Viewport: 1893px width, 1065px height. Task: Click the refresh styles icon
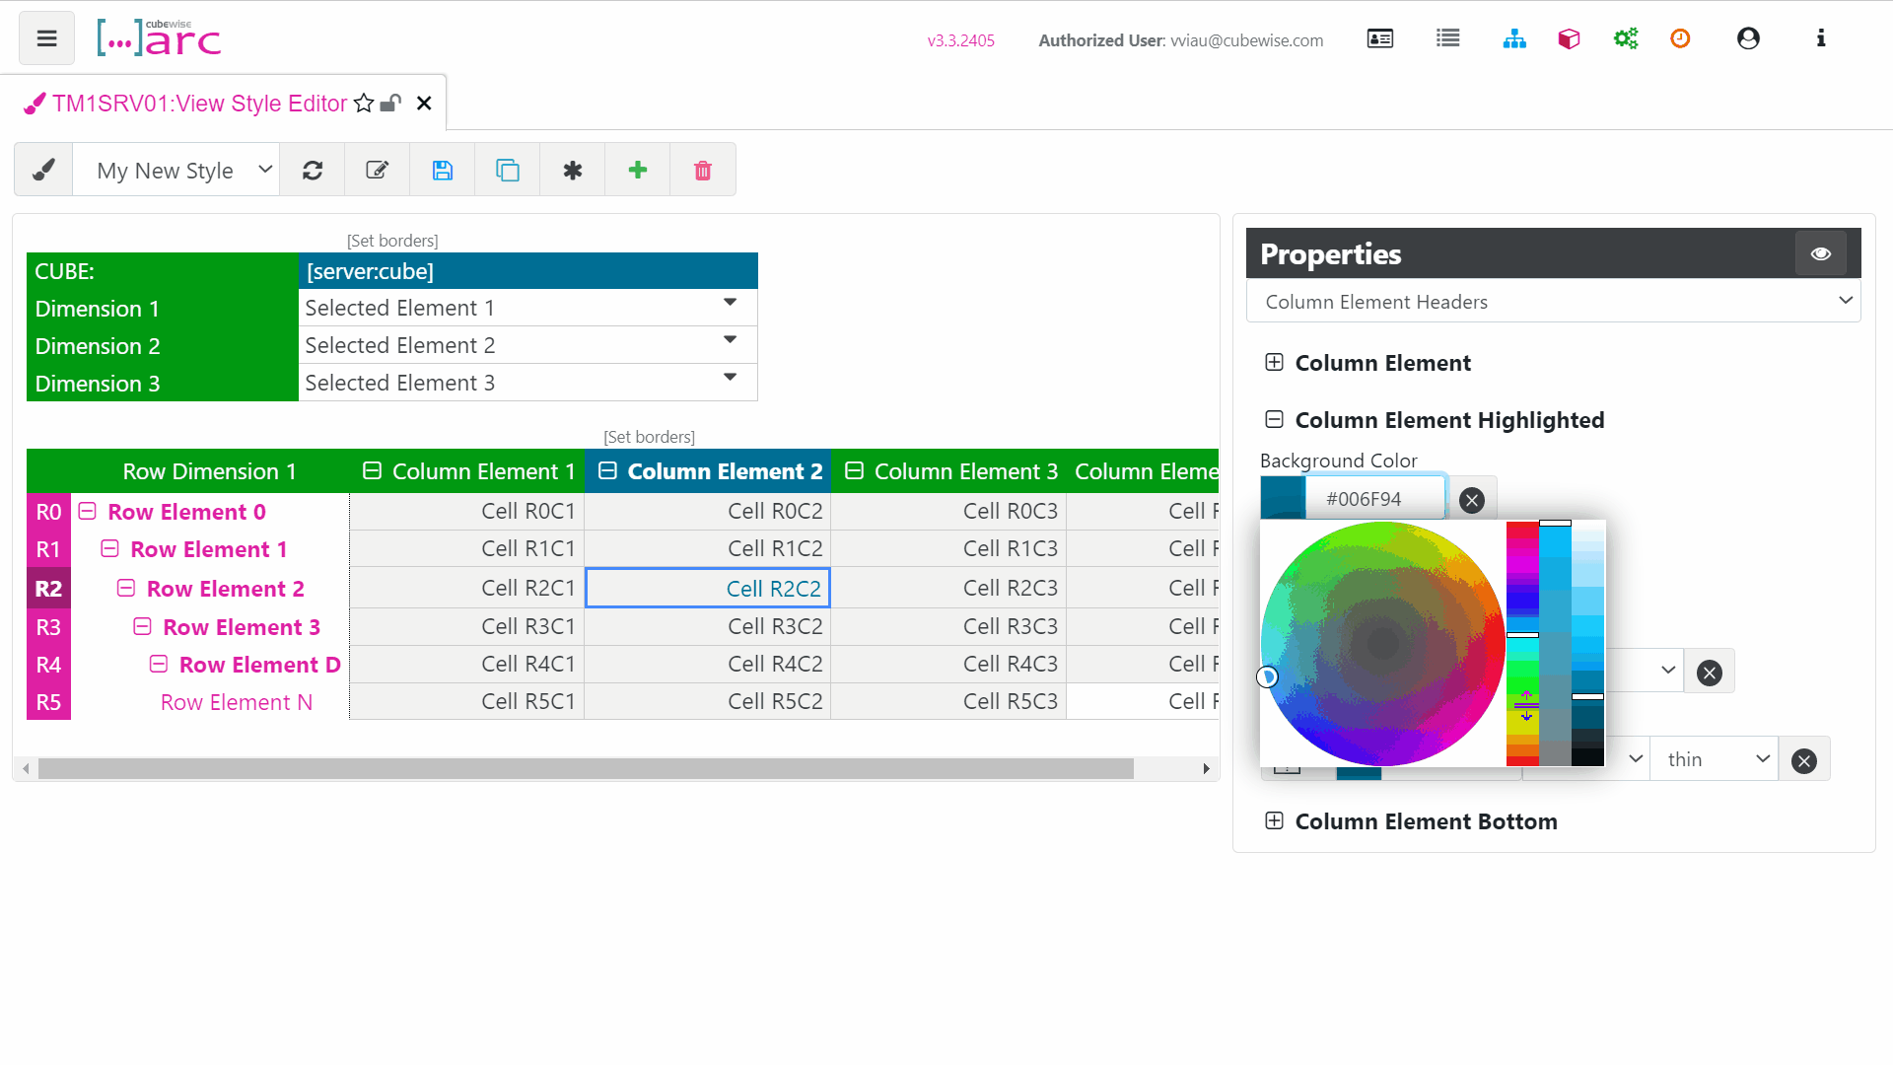(x=313, y=171)
